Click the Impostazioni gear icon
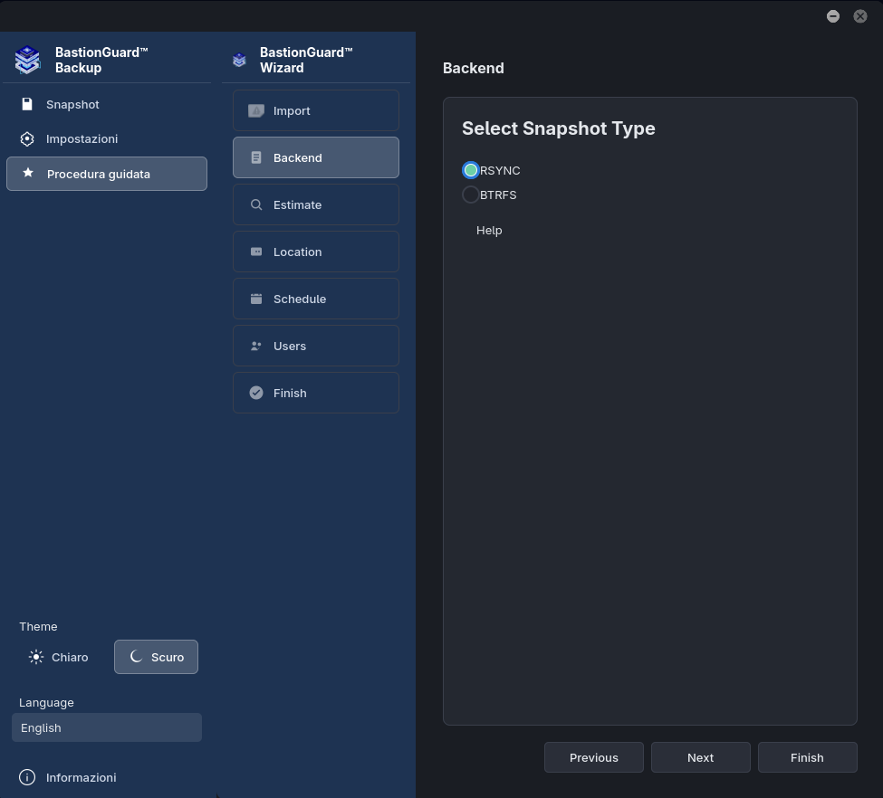883x798 pixels. [27, 139]
